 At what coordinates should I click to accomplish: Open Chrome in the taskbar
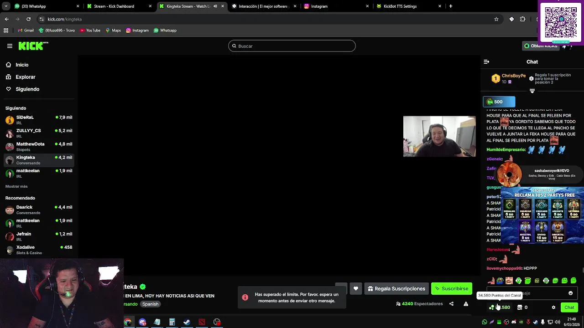(127, 322)
